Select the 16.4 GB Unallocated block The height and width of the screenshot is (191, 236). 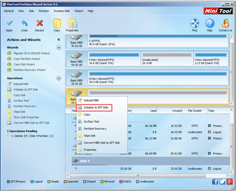click(167, 59)
